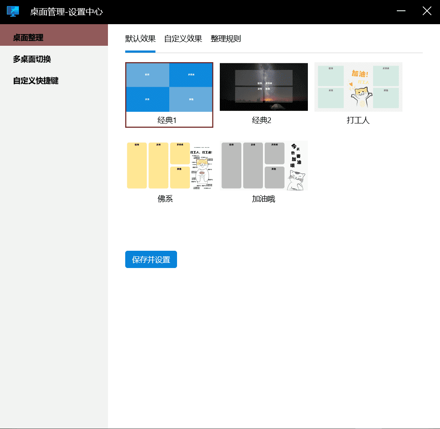Pick the 佛系 yellow layout thumbnail
This screenshot has height=429, width=440.
169,166
